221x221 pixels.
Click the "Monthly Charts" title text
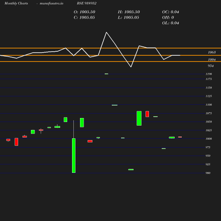[16, 3]
